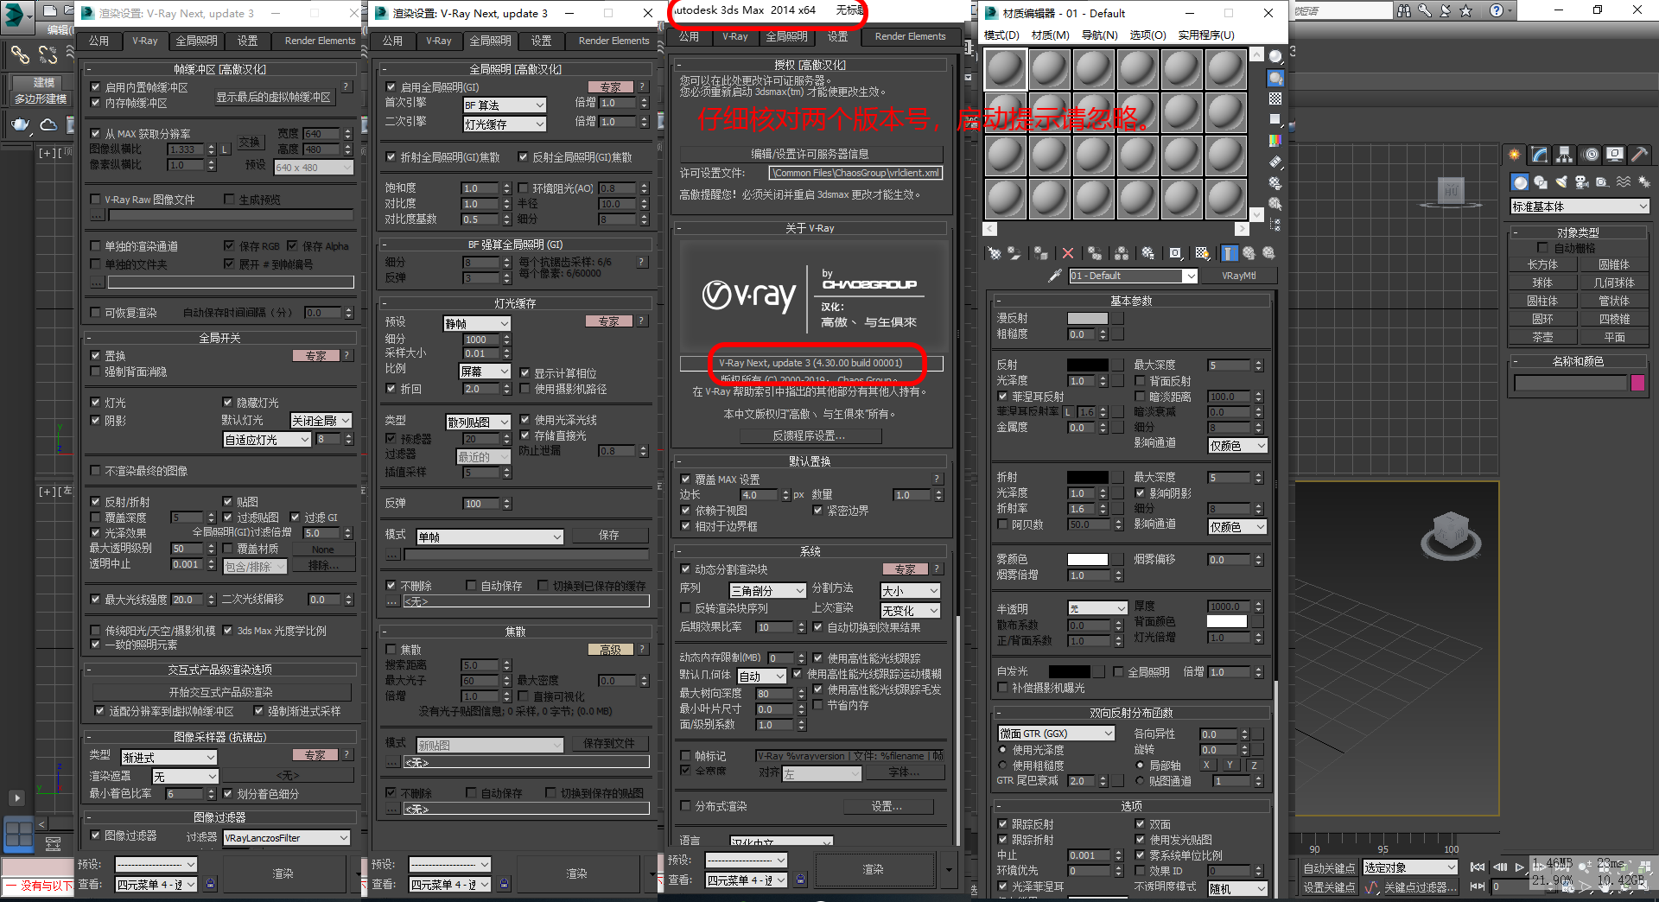The width and height of the screenshot is (1659, 902).
Task: Click the magenta object color swatch
Action: tap(1637, 383)
